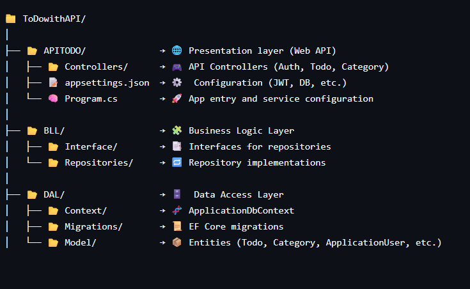The width and height of the screenshot is (470, 289).
Task: Click the Context folder icon
Action: coord(53,210)
